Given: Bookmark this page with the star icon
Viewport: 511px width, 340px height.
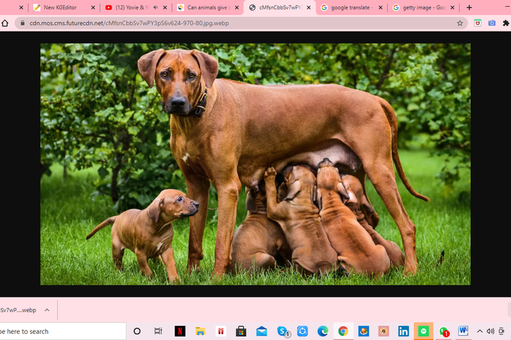Looking at the screenshot, I should [460, 22].
